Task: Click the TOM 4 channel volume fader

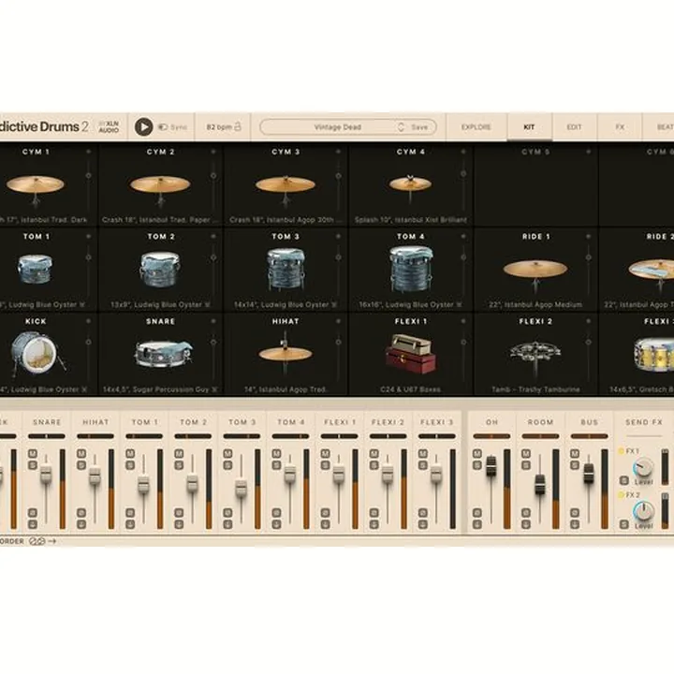Action: pos(289,475)
